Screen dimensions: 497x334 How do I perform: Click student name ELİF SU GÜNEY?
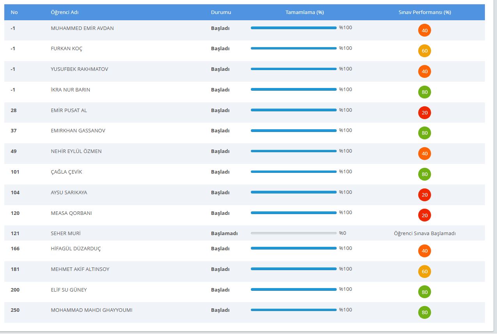pos(69,290)
